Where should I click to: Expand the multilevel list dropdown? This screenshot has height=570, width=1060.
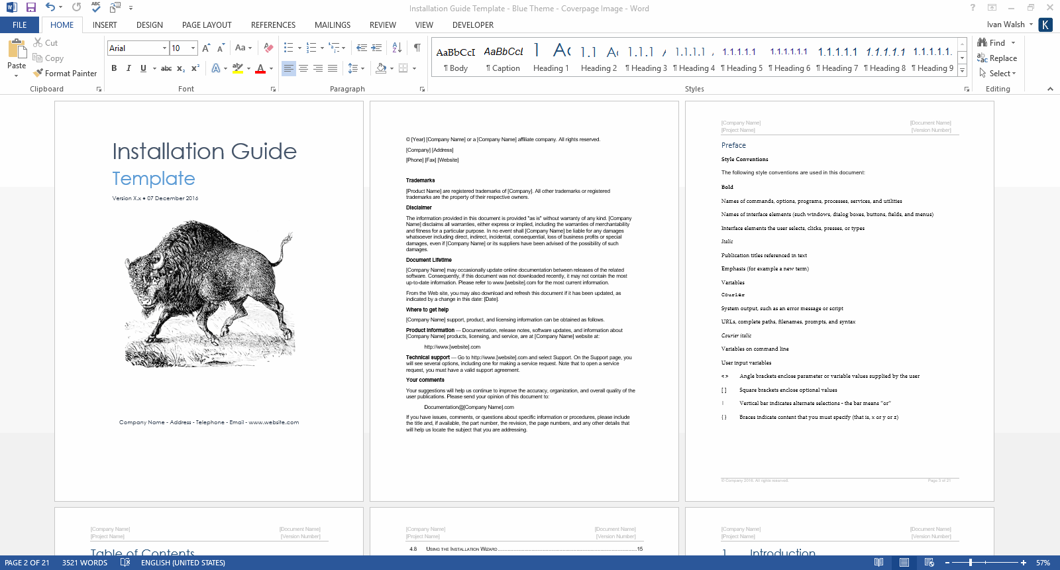[x=343, y=48]
